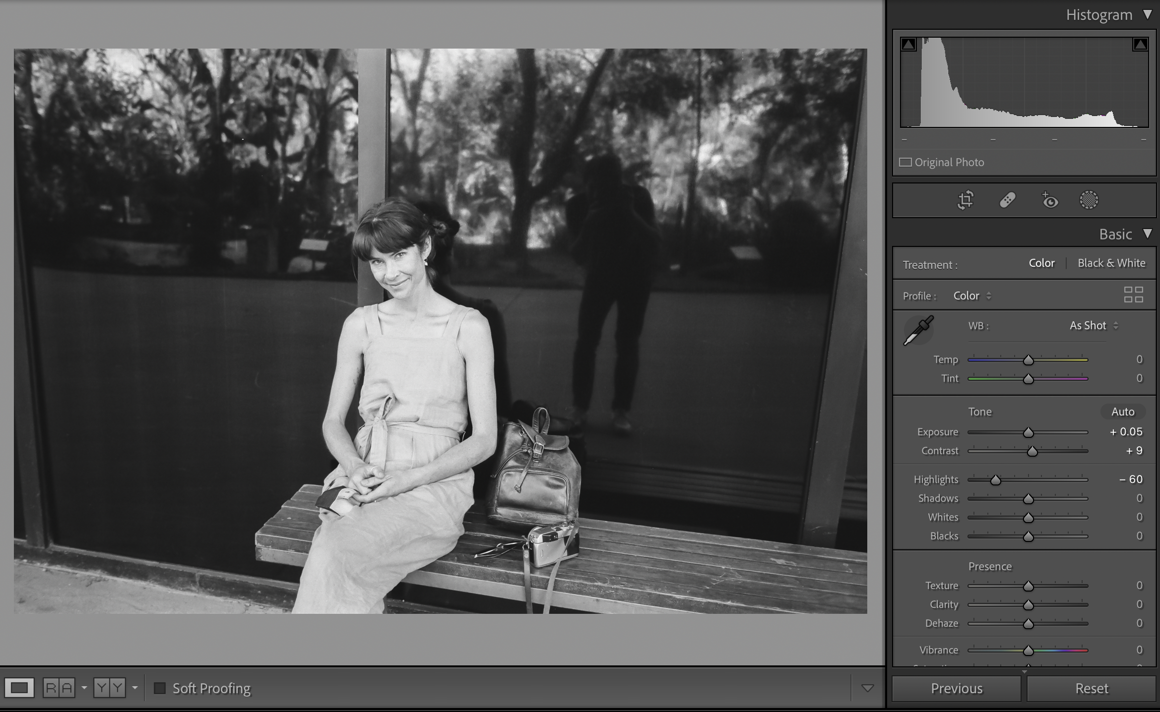Open the Profile Browser grid icon

1133,295
